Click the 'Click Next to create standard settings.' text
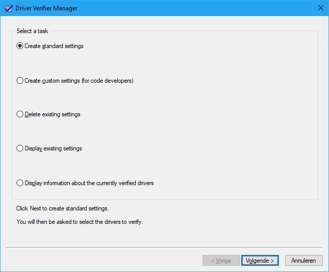Screen dimensions: 329x272 tap(62, 208)
